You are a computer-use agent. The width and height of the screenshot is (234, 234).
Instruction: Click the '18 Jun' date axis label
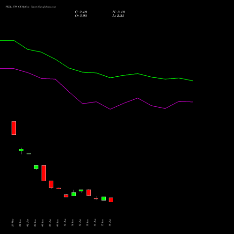[x=110, y=223]
